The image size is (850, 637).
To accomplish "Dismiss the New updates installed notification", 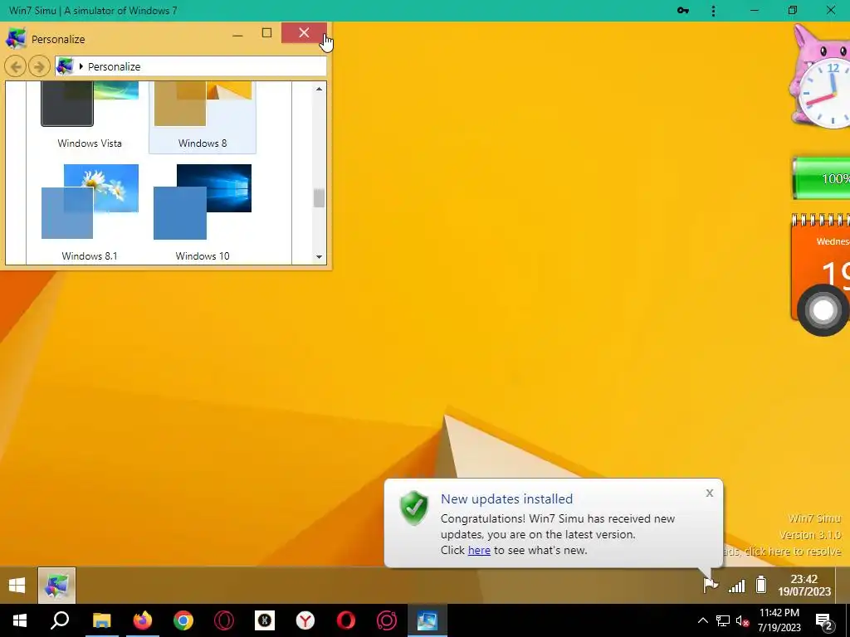I will (710, 493).
